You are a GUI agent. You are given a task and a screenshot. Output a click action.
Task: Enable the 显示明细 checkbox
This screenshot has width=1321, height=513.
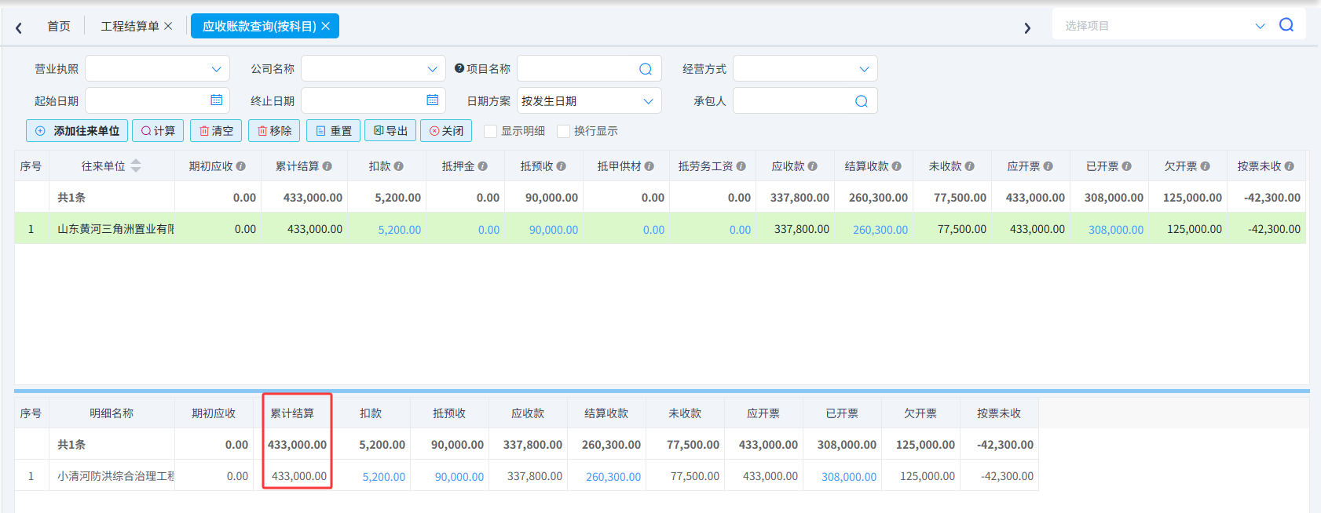pos(491,131)
